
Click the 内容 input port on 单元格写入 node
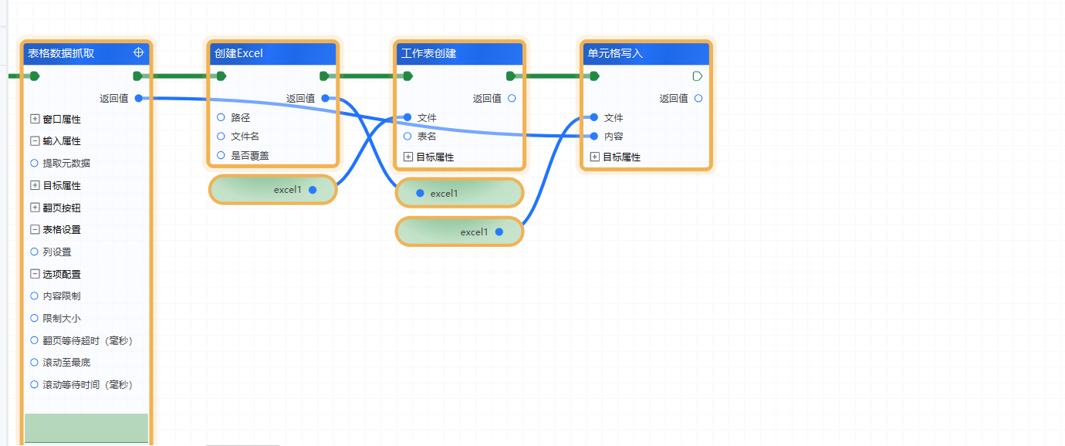point(594,136)
